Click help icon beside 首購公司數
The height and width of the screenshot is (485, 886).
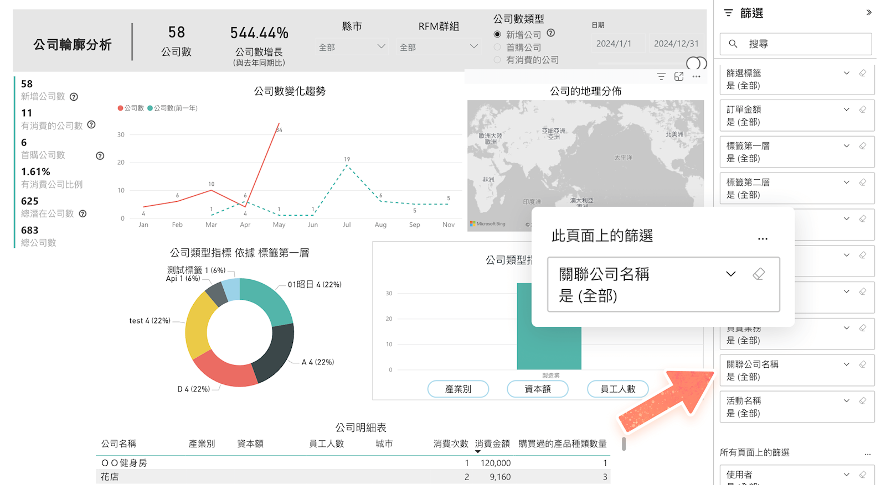[x=100, y=156]
